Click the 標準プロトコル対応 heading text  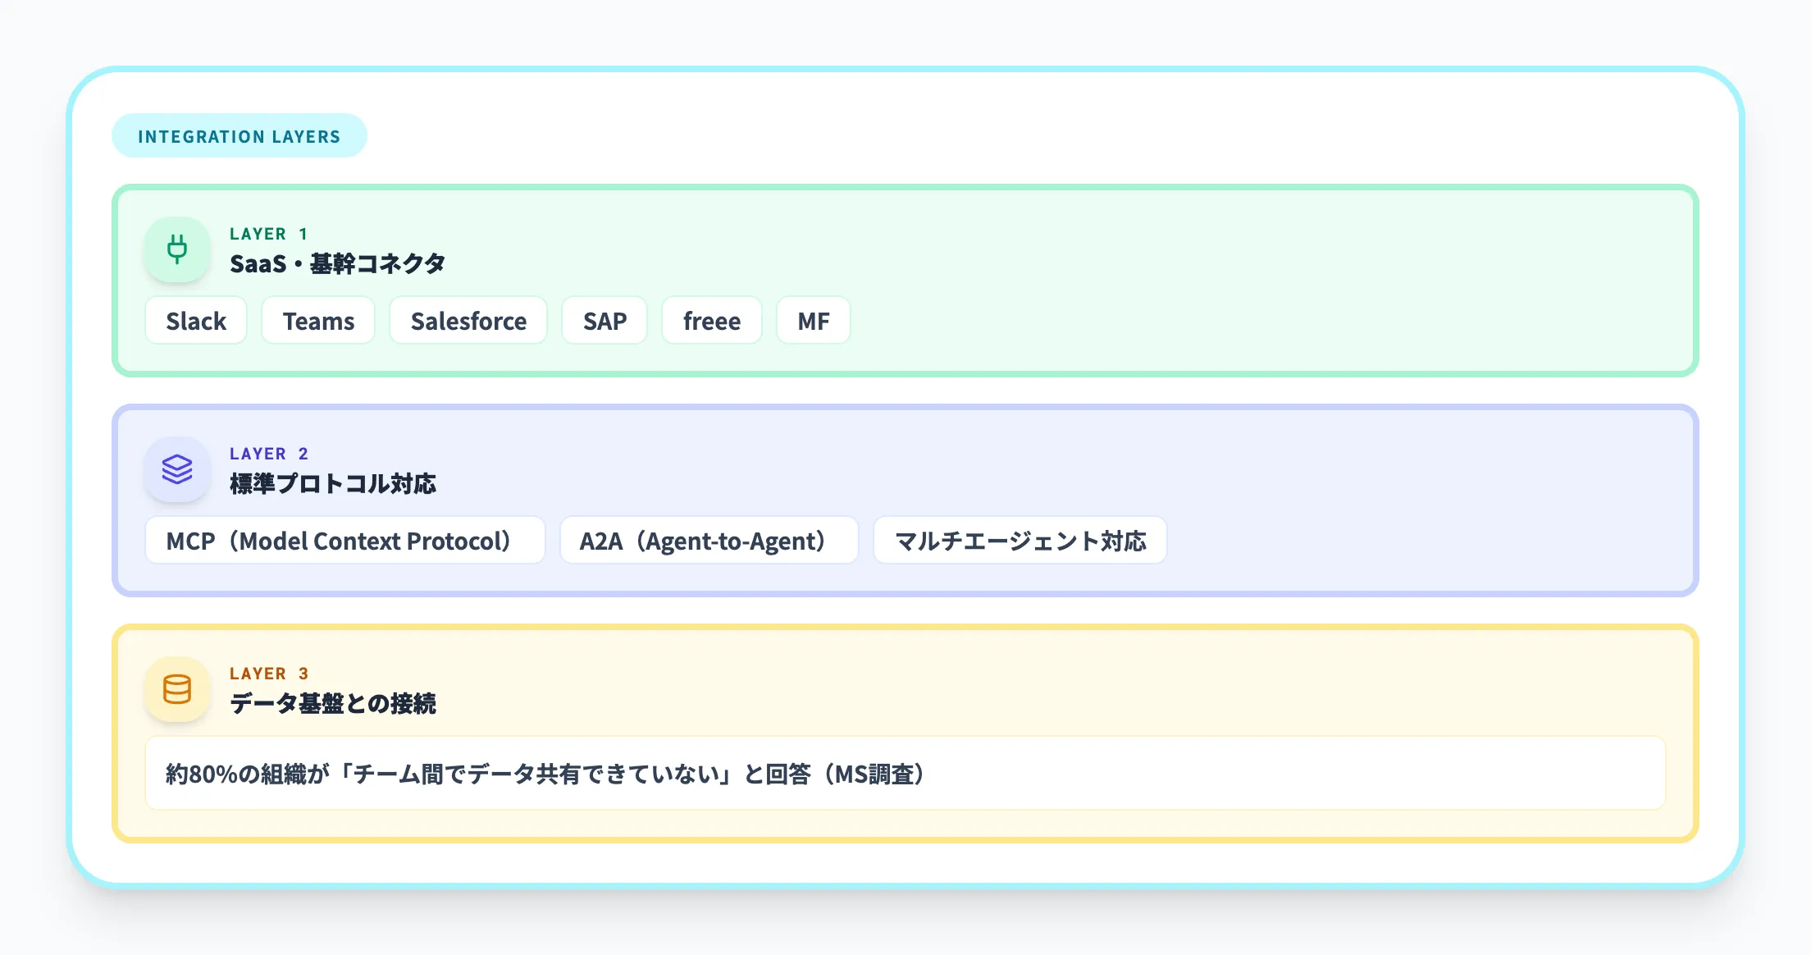click(x=333, y=484)
